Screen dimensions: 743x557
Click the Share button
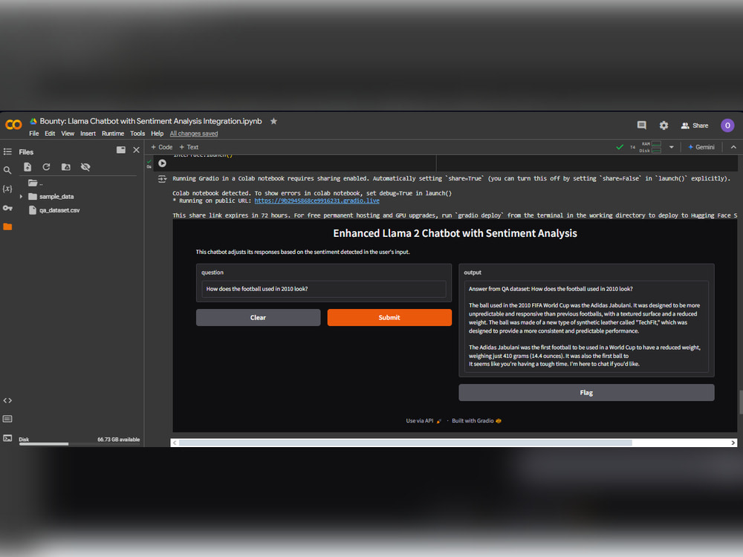(695, 126)
